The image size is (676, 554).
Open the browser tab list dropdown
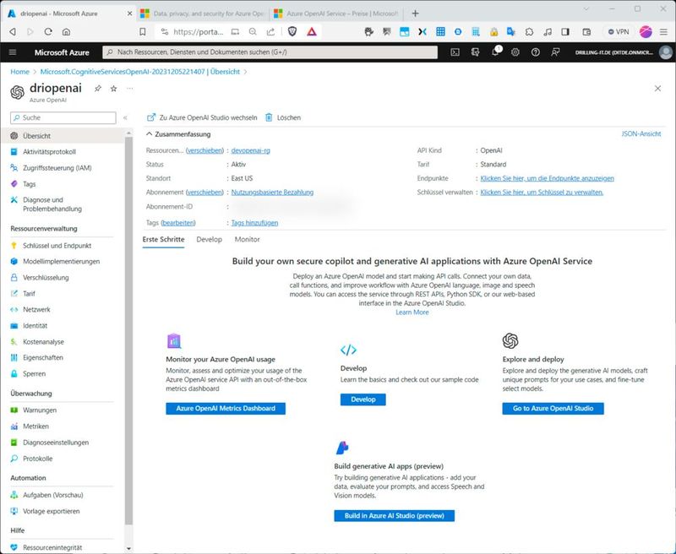586,8
